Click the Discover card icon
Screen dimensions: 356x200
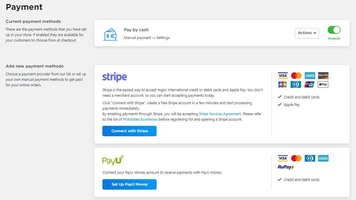[323, 76]
